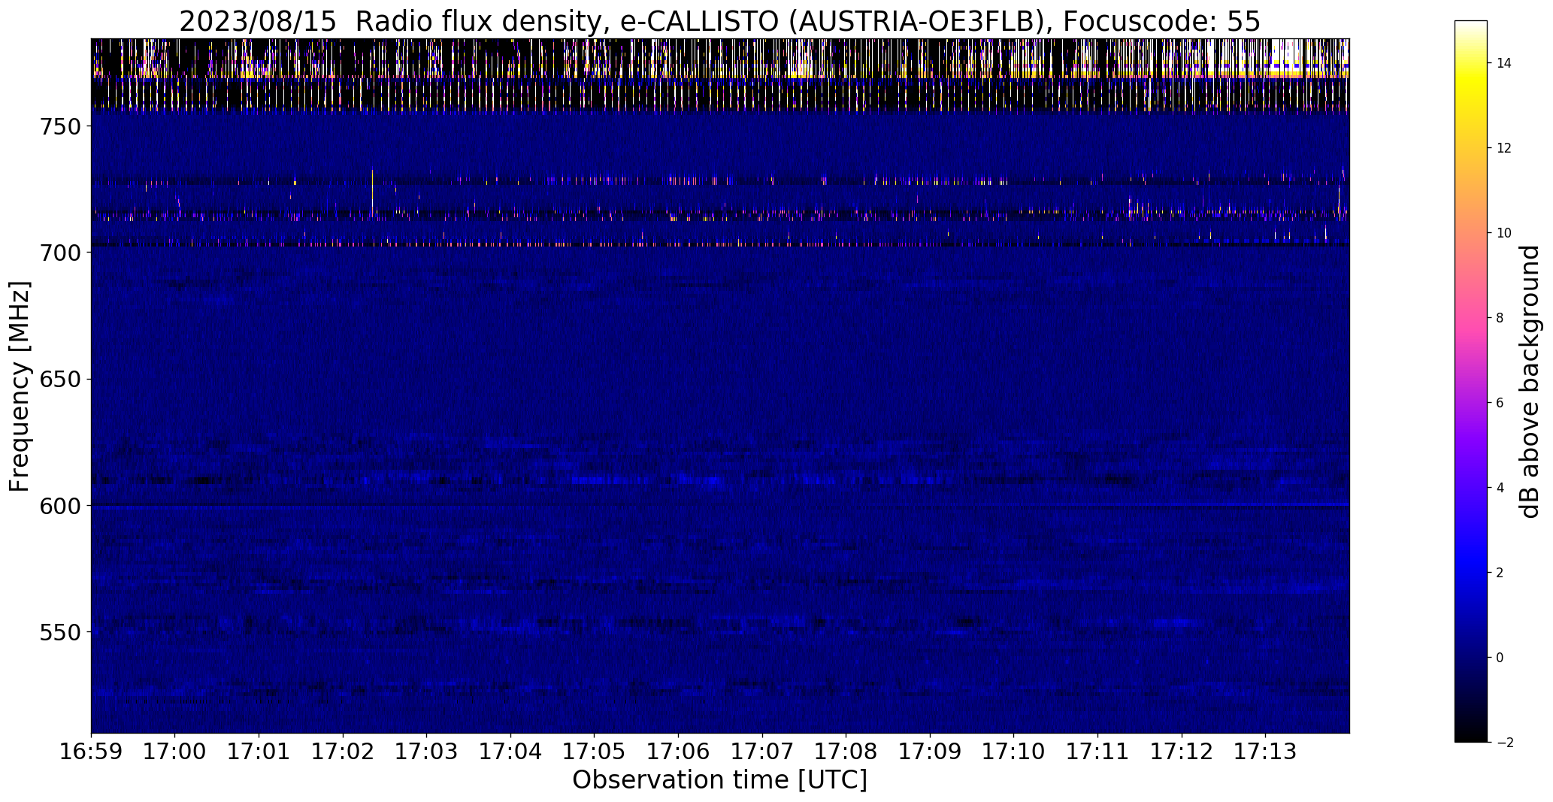The image size is (1553, 802).
Task: Click the 17:07 time tick label
Action: click(762, 752)
